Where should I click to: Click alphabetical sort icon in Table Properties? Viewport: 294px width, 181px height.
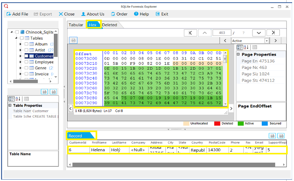(18, 99)
